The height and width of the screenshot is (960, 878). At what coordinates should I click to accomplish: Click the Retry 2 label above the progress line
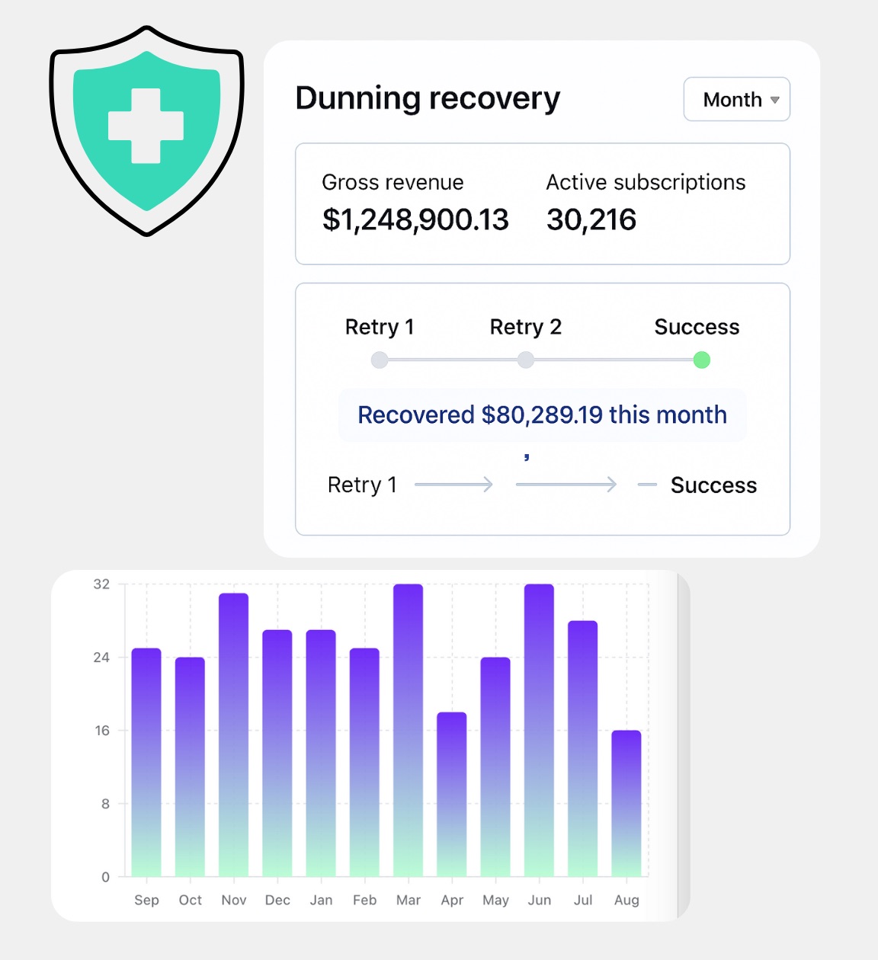click(526, 327)
